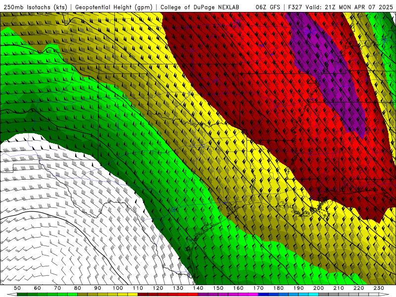396x297 pixels.
Task: Click the legend value 90
Action: (98, 288)
